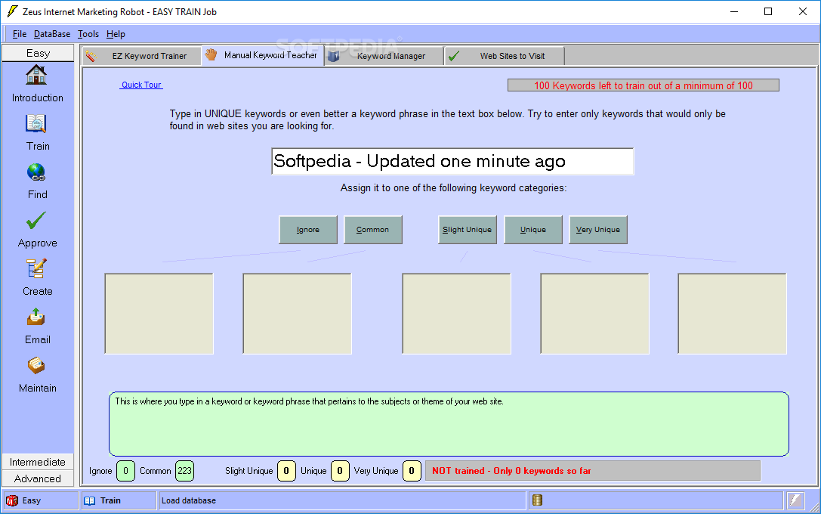Image resolution: width=821 pixels, height=514 pixels.
Task: Click the Unique count box beside Very Unique label
Action: pos(340,470)
